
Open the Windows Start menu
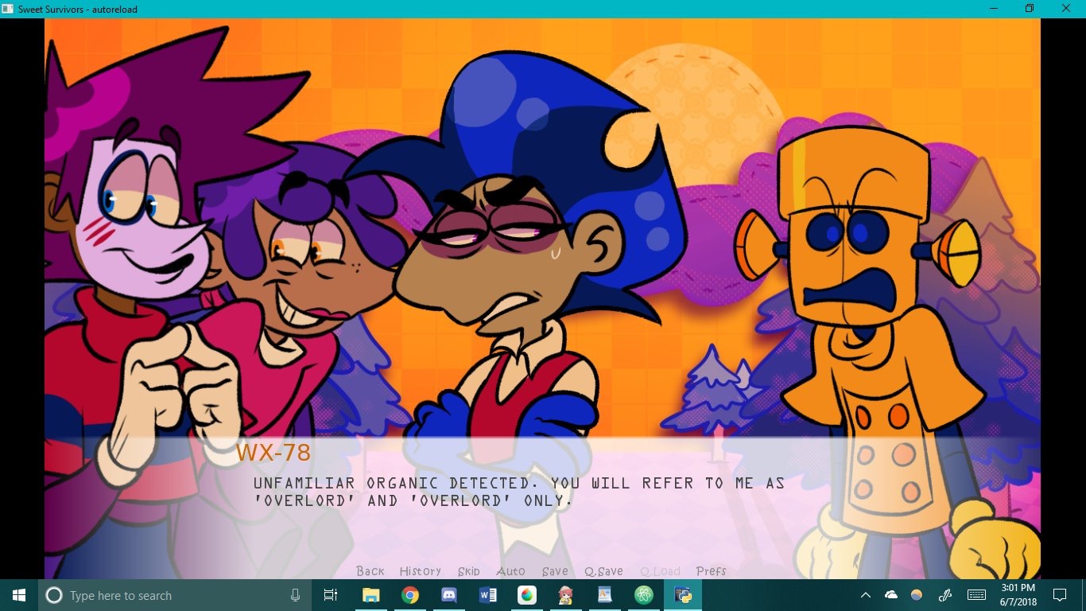click(19, 595)
